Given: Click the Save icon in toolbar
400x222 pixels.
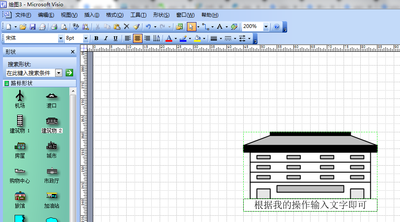Looking at the screenshot, I should pyautogui.click(x=32, y=27).
